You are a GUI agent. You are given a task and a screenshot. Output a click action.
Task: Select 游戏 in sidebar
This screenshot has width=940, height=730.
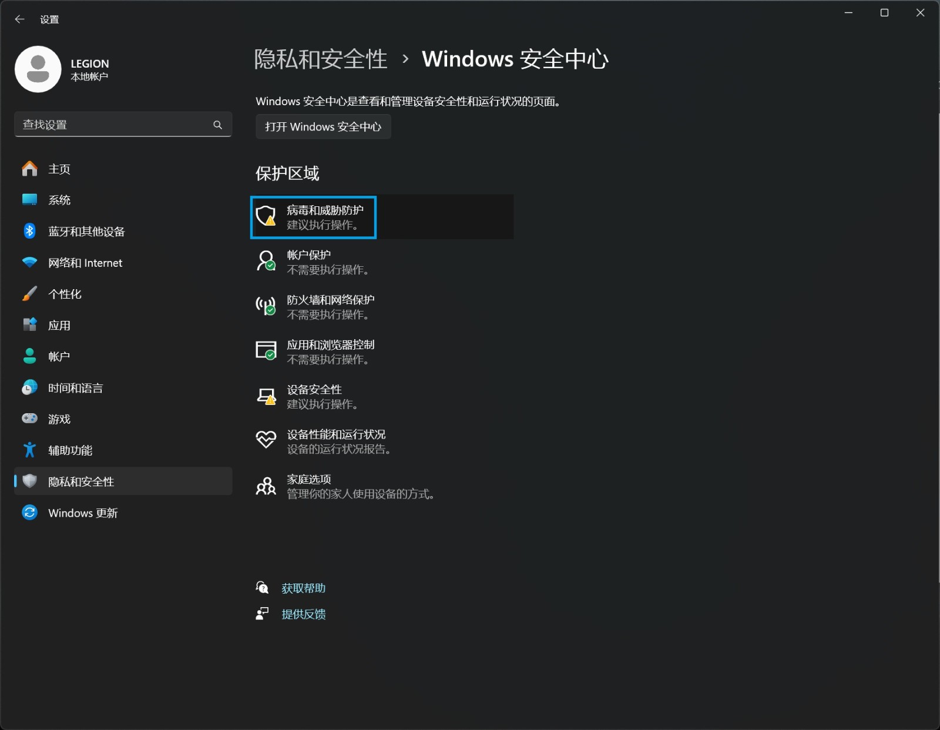(123, 418)
